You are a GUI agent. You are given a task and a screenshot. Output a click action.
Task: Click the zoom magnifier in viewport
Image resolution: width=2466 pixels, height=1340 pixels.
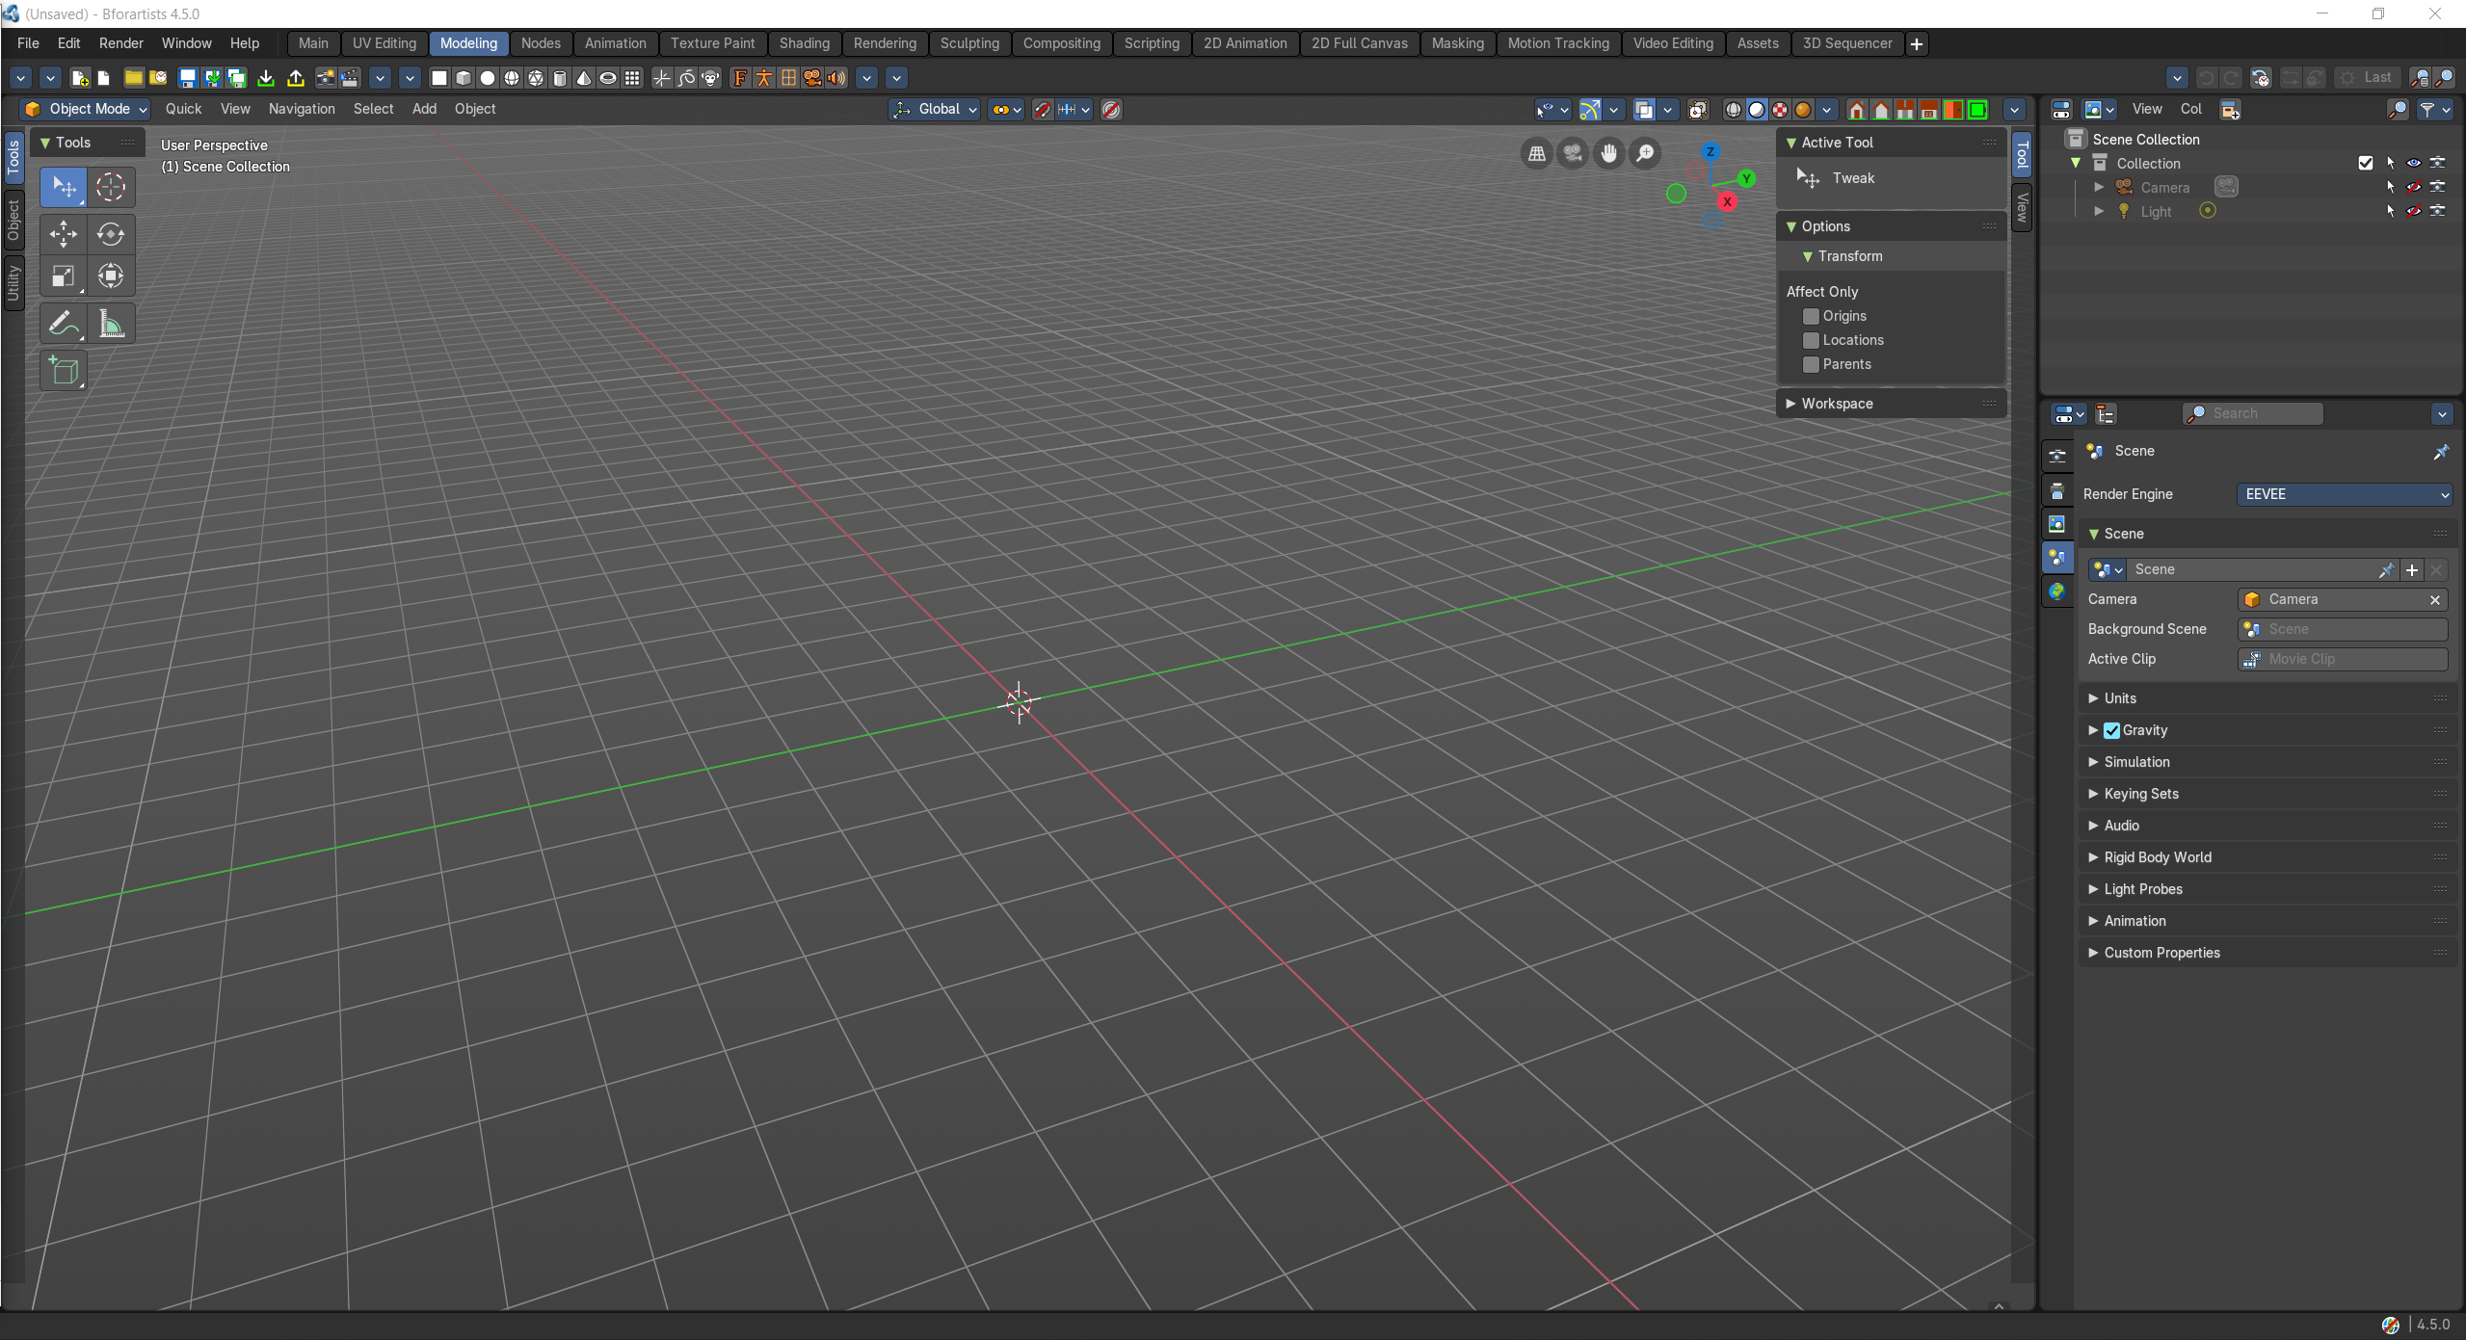[x=1645, y=153]
